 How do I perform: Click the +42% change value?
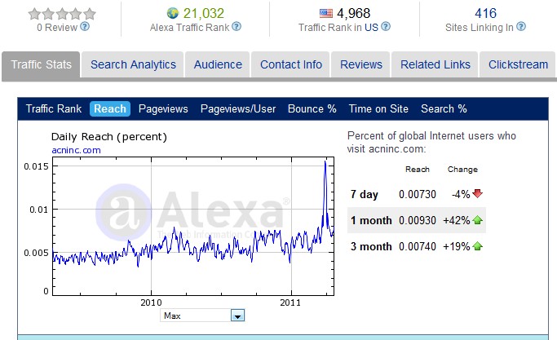point(457,220)
